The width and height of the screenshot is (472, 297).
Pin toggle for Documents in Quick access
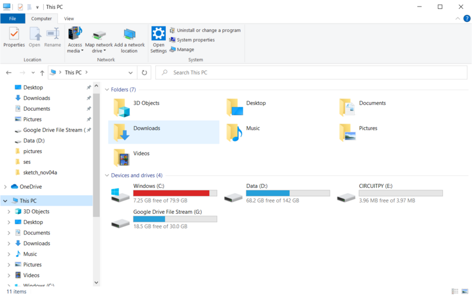[x=89, y=108]
